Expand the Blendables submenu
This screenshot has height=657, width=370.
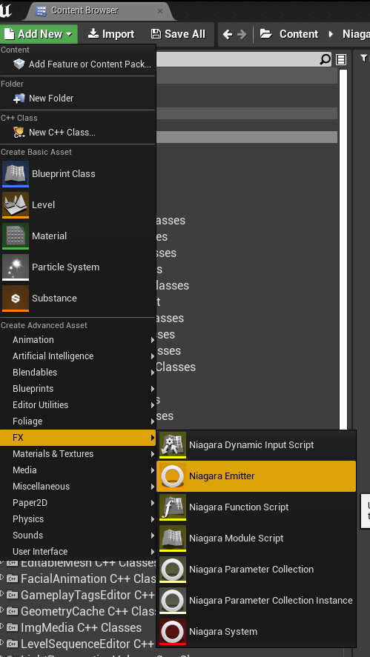pyautogui.click(x=78, y=373)
